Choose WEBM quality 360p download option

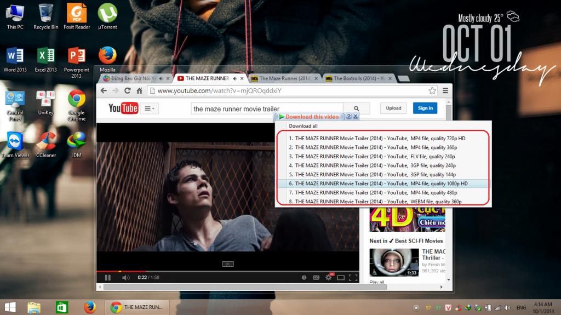[x=382, y=202]
